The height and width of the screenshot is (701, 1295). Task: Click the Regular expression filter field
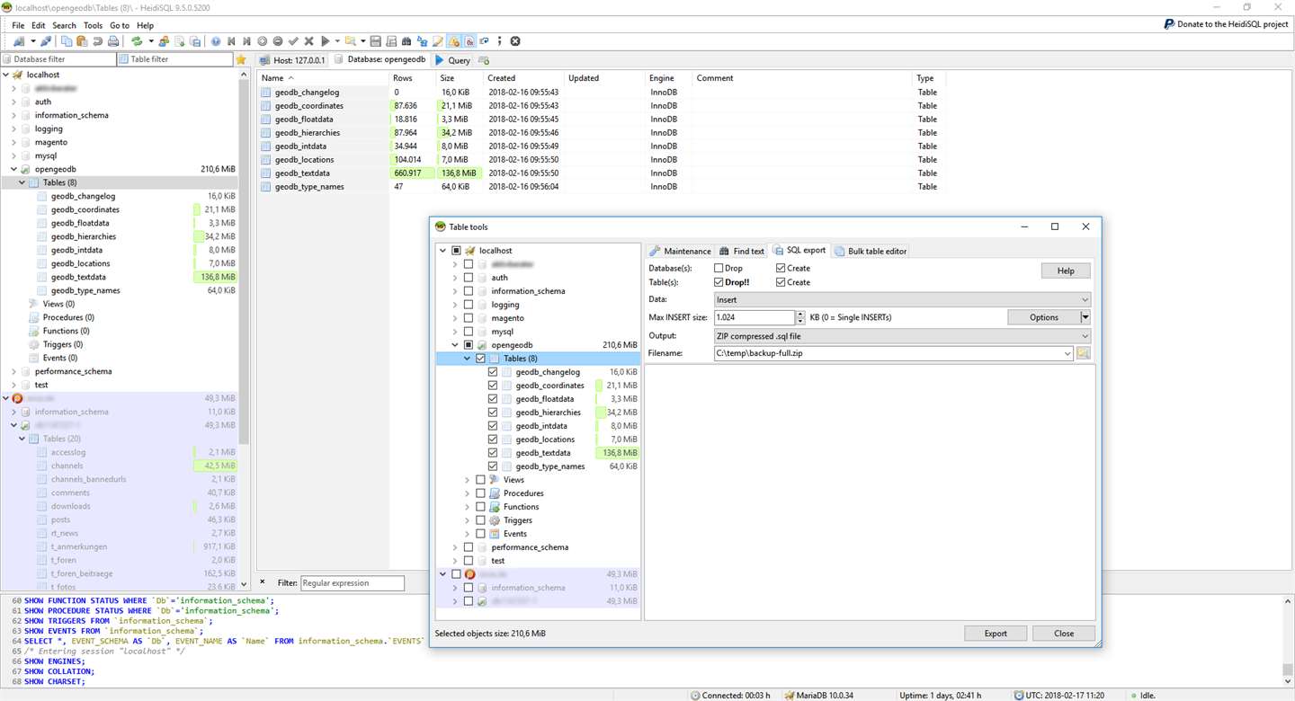tap(352, 583)
